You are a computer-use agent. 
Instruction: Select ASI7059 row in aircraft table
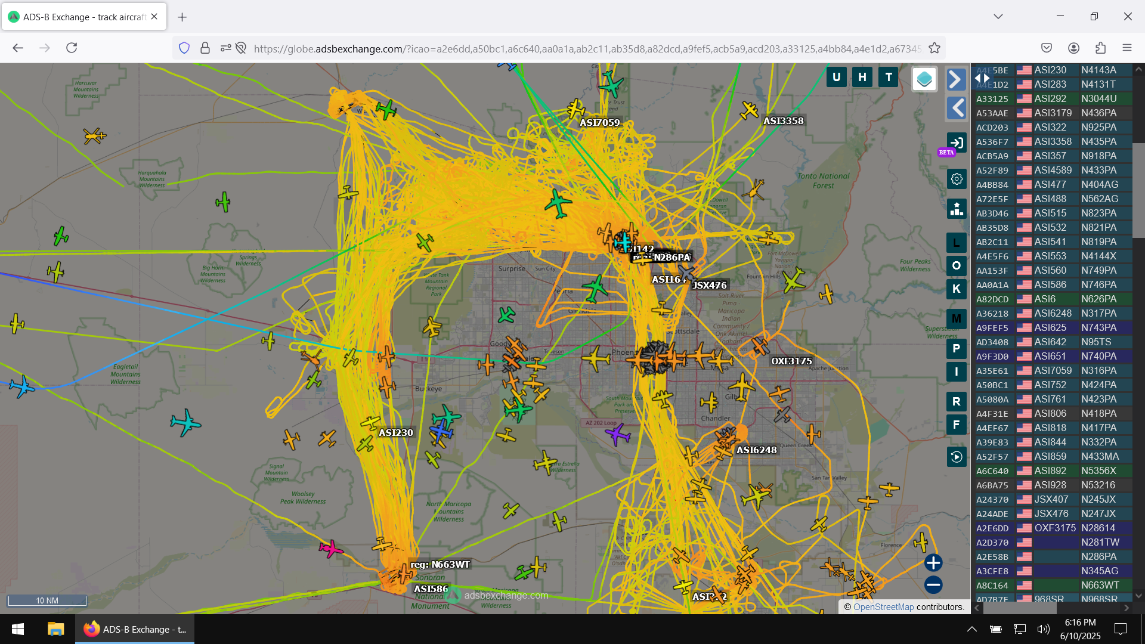point(1053,371)
